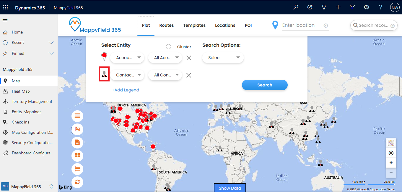This screenshot has width=402, height=192.
Task: Click the orange four-square grid map button
Action: click(77, 156)
